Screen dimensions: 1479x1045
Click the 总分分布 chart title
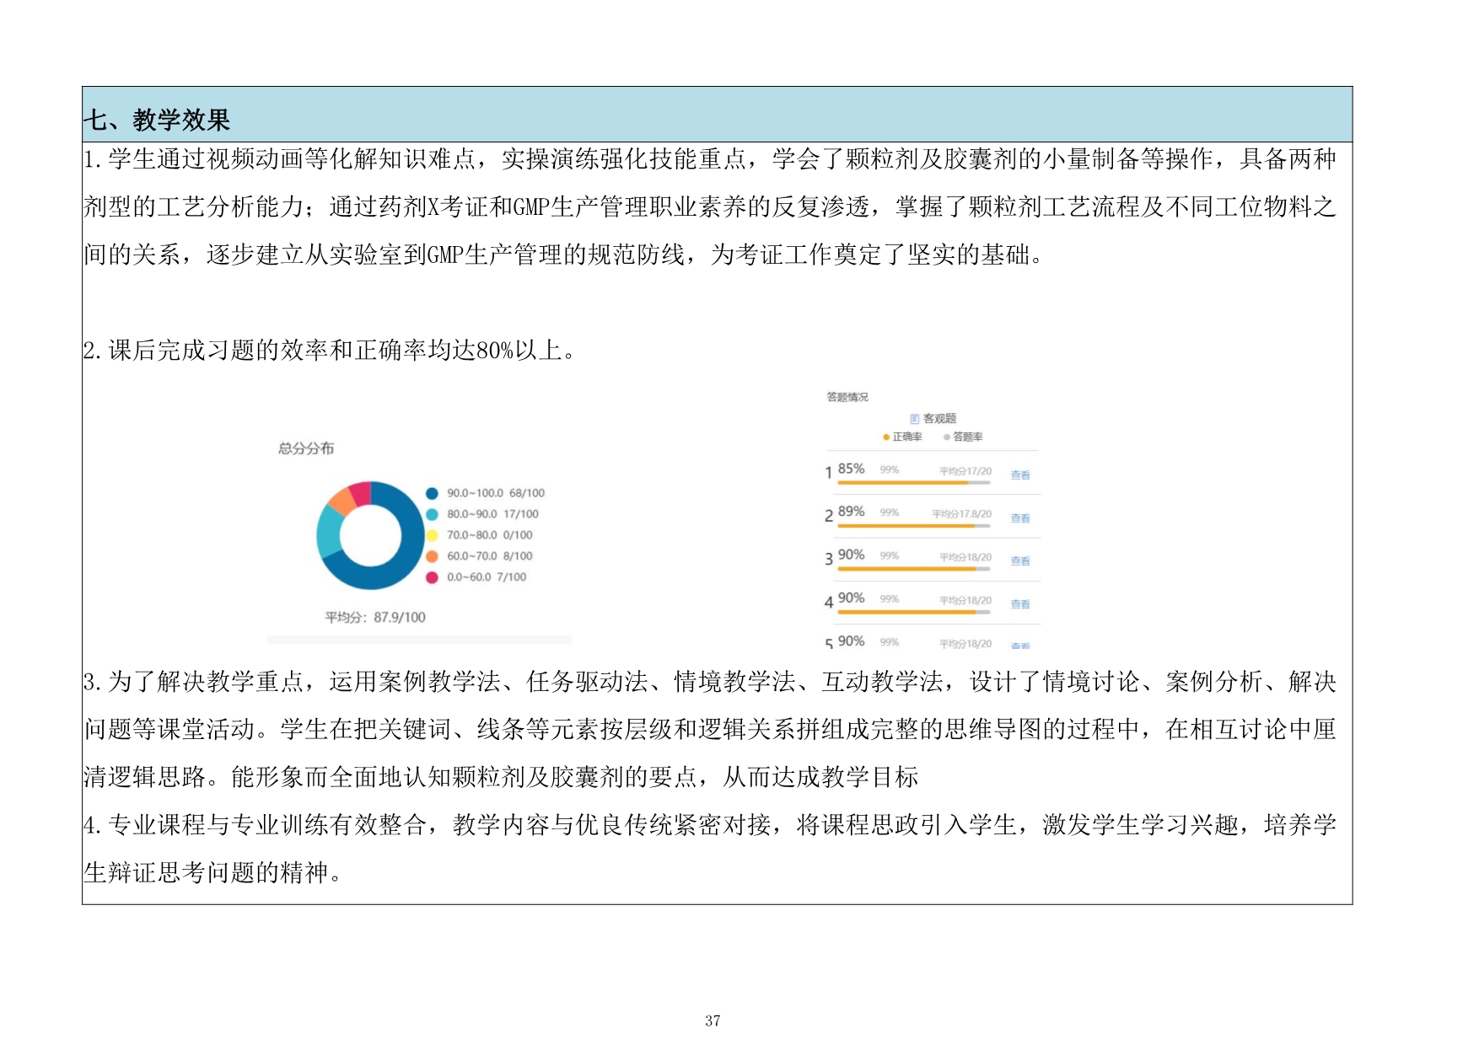pyautogui.click(x=306, y=448)
